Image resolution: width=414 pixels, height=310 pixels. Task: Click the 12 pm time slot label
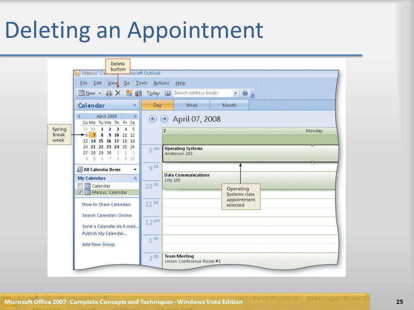152,222
